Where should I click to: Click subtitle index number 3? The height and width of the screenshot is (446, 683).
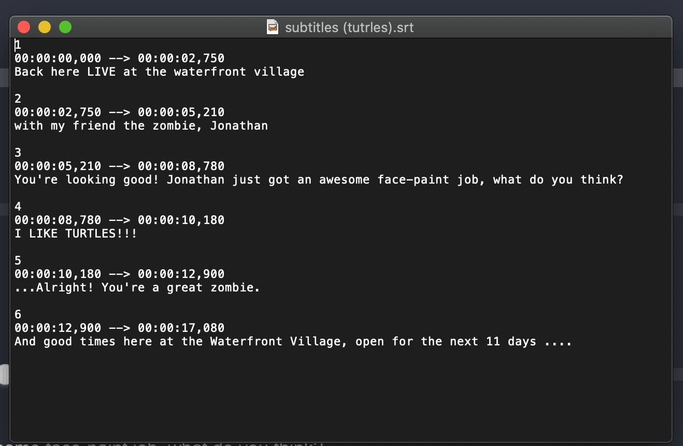(18, 152)
